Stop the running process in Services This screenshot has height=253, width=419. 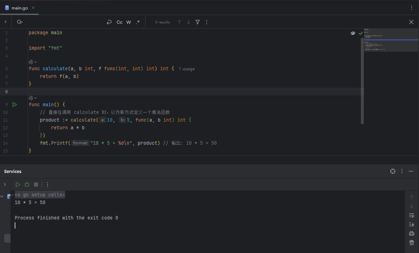tap(36, 185)
